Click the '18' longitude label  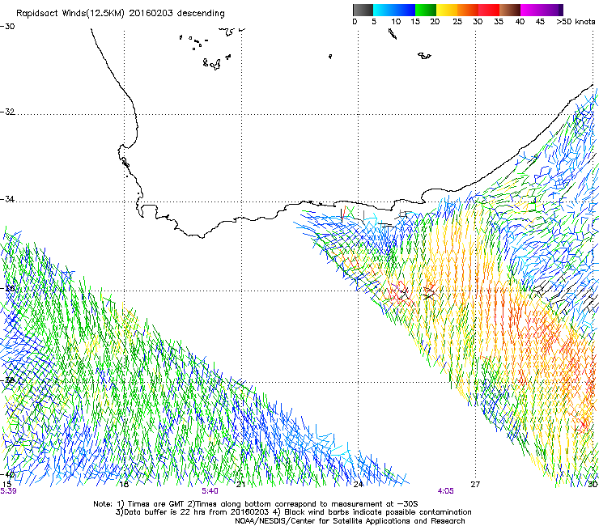124,485
